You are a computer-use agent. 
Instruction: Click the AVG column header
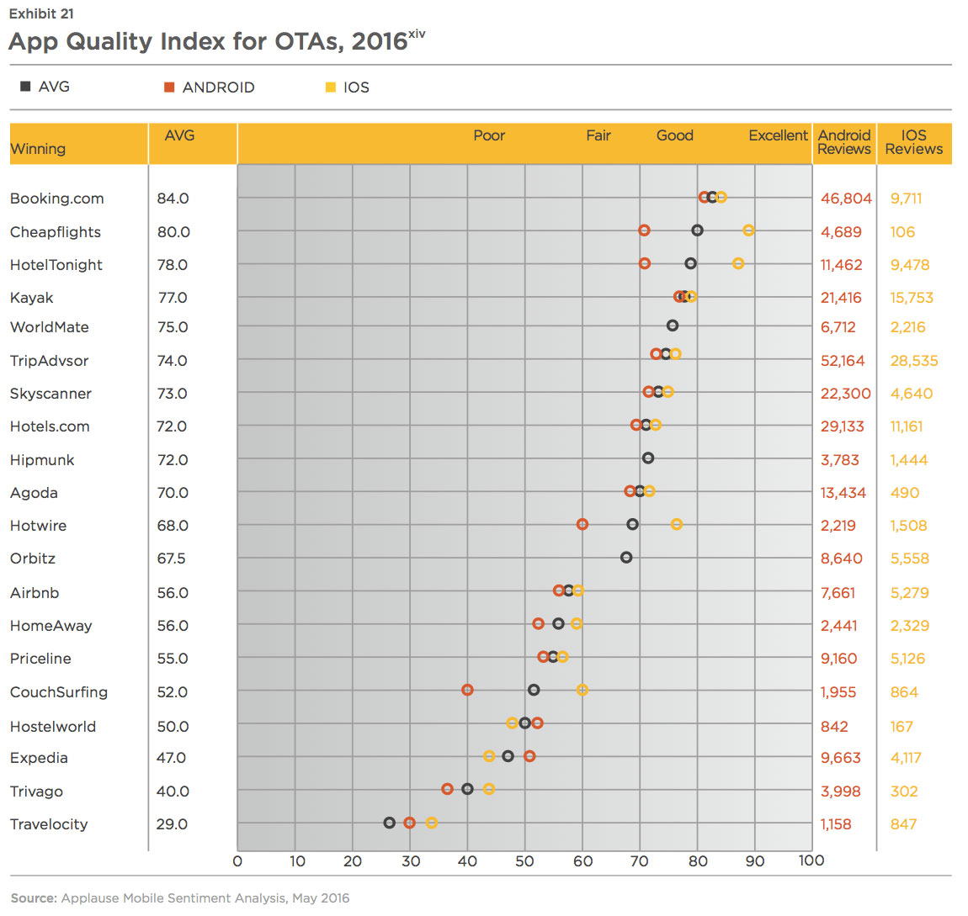click(x=179, y=135)
